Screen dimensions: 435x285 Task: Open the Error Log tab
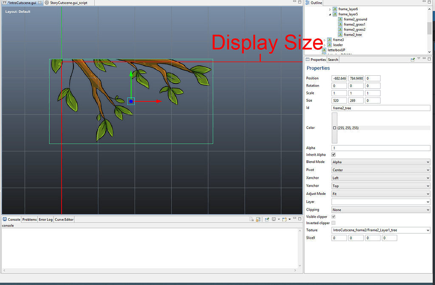click(45, 219)
